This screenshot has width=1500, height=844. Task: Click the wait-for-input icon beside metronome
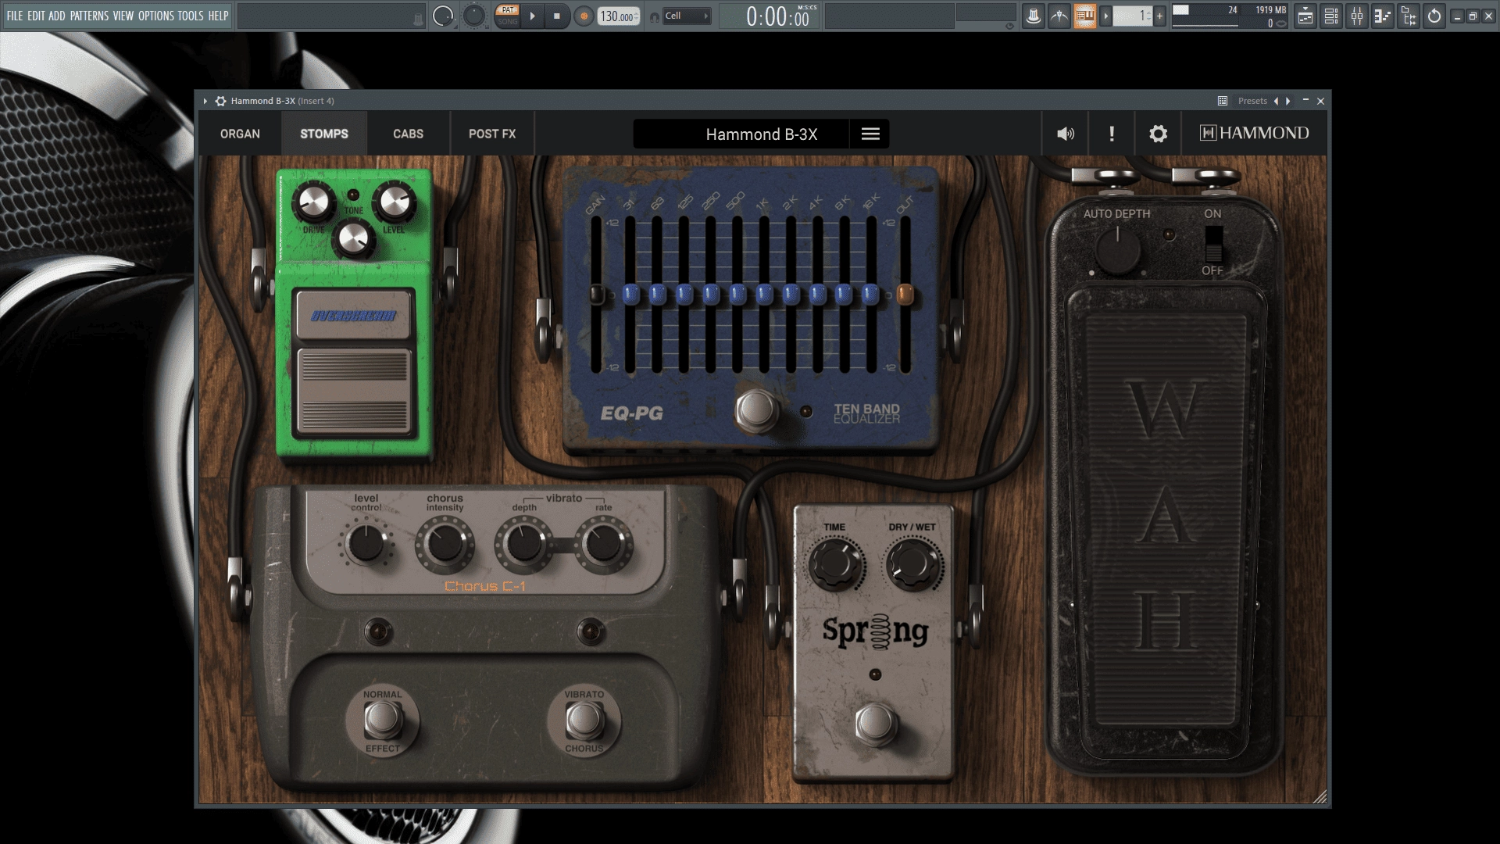click(x=1059, y=16)
